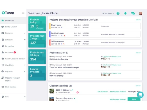The image size is (147, 110).
Task: Open the Festival house project row
Action: point(95,34)
